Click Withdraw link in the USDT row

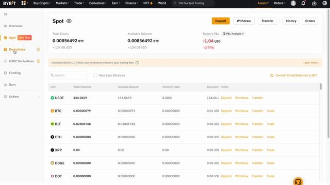coord(242,98)
